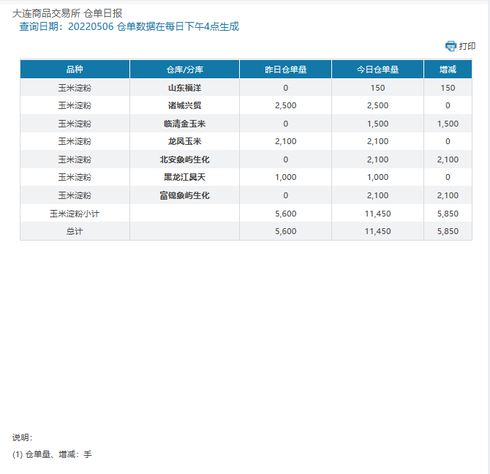Select the 北安象屿生化 warehouse cell
Screen dimensions: 490x474
[x=184, y=159]
